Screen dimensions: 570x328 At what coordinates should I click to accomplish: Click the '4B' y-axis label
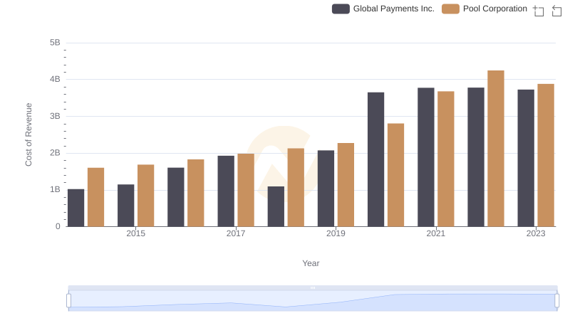[55, 80]
